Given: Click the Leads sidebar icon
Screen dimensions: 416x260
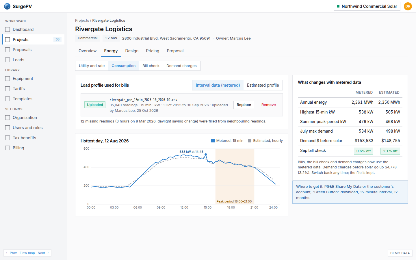Looking at the screenshot, I should click(x=8, y=60).
